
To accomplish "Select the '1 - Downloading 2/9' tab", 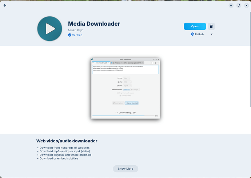I will point(101,63).
